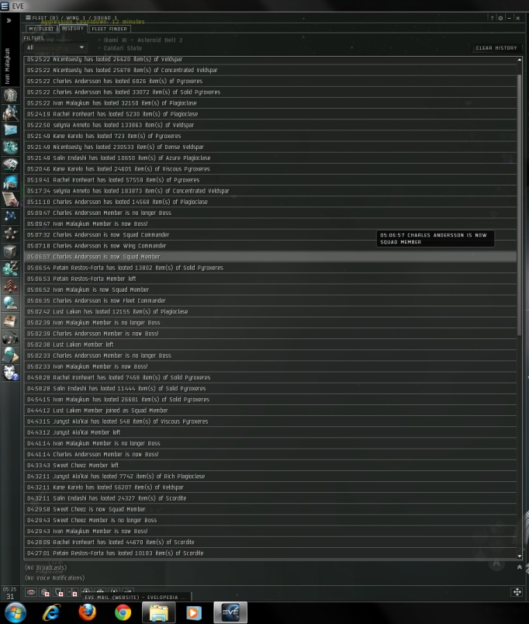Click the EVE Mail (Website) - Evelopedia bar

point(137,597)
